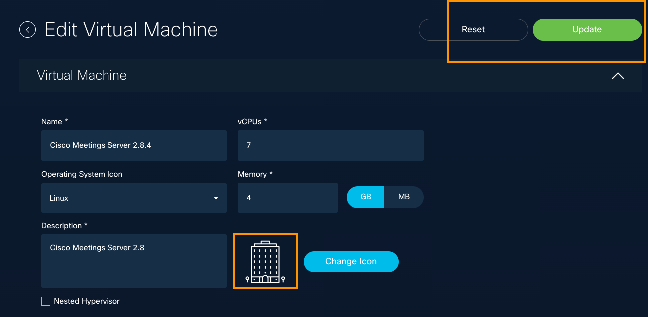Collapse the Virtual Machine section chevron

(618, 76)
